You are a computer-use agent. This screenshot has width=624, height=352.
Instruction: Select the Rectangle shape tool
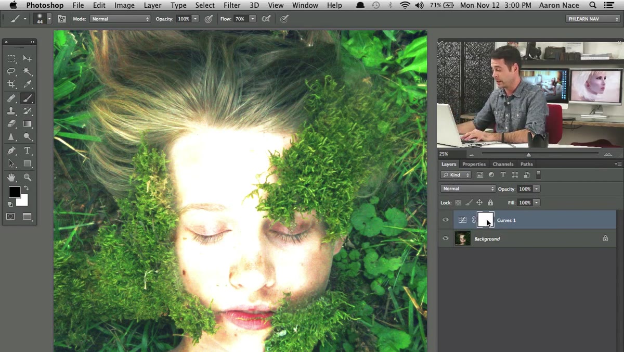(28, 164)
